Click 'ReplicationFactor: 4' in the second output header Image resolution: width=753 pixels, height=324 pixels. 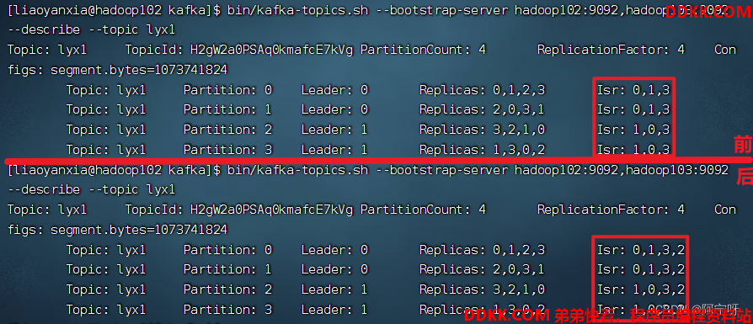tap(611, 210)
